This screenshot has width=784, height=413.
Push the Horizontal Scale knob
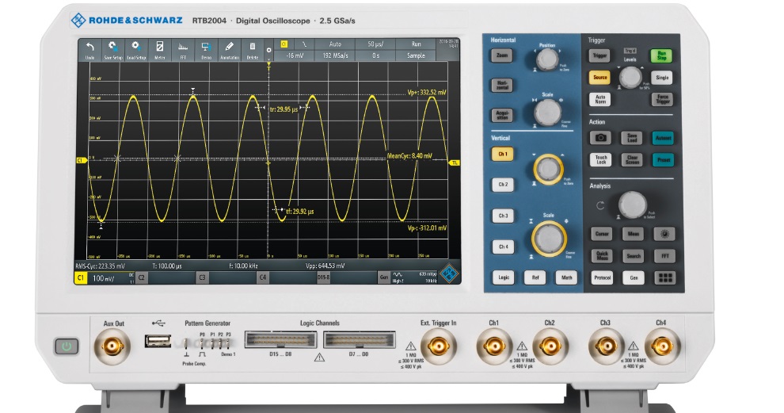(x=547, y=112)
